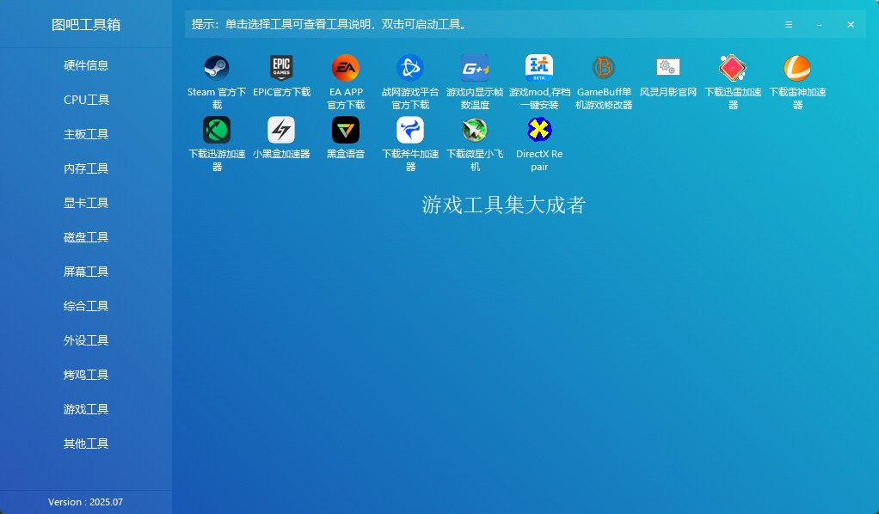879x514 pixels.
Task: Switch to the CPU工具 category
Action: [86, 100]
